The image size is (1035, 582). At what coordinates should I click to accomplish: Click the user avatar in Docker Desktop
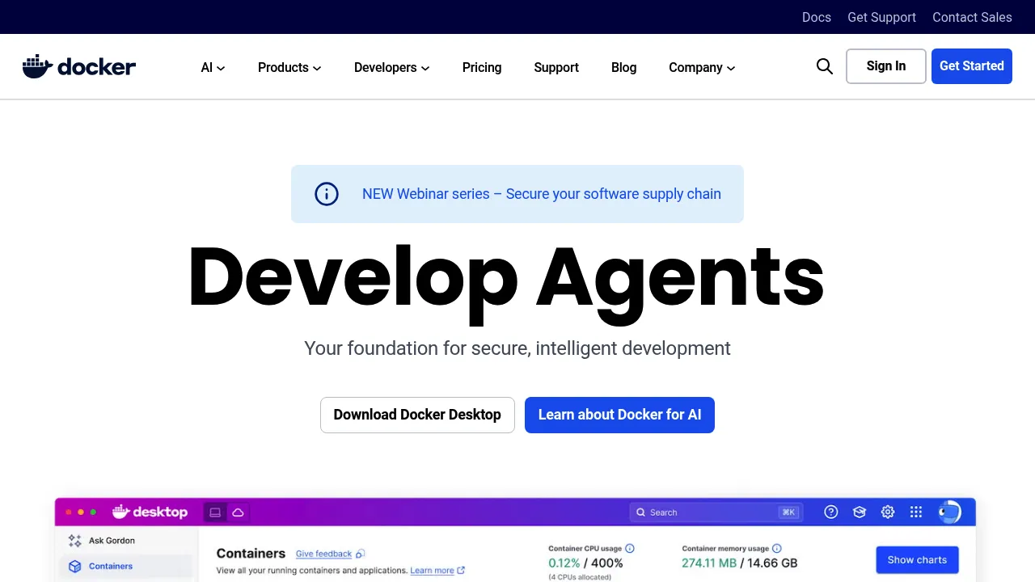pos(949,512)
